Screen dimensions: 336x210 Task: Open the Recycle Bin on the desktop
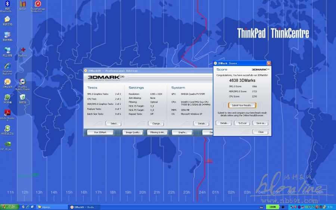(x=22, y=98)
